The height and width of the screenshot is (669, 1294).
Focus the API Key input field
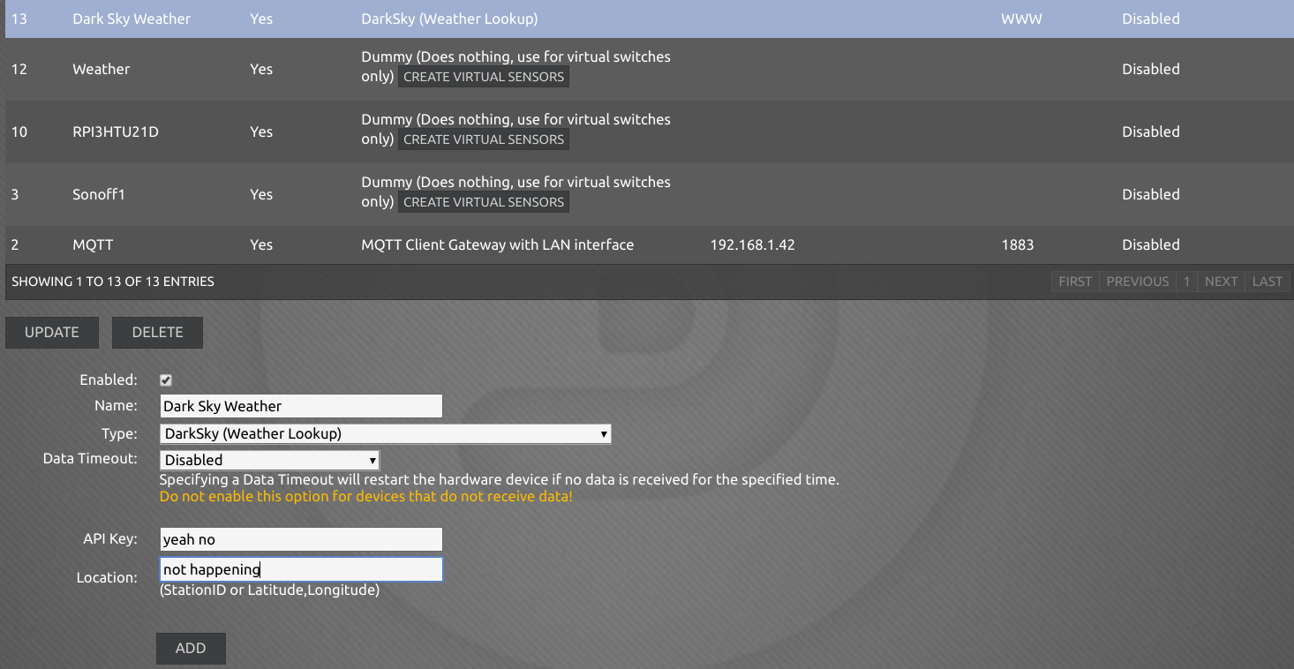[x=301, y=539]
